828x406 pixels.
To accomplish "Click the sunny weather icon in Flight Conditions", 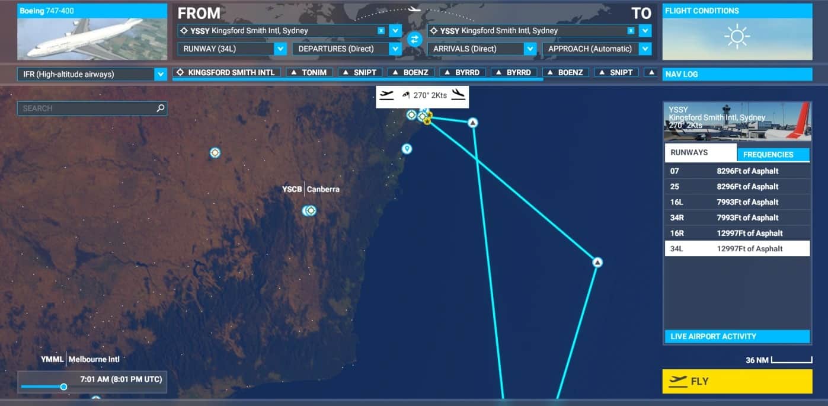I will point(737,37).
